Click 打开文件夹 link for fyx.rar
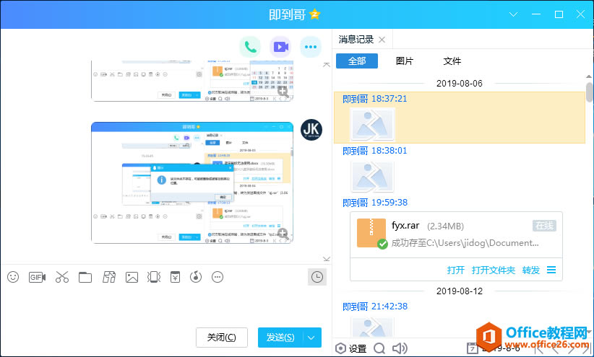The height and width of the screenshot is (357, 594). point(494,270)
